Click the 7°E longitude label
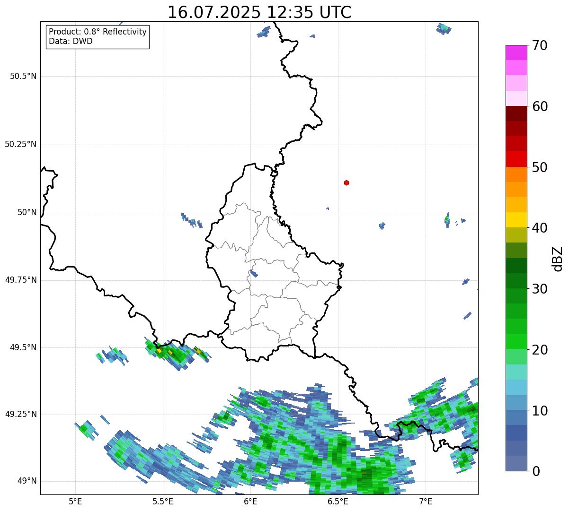 click(x=426, y=501)
